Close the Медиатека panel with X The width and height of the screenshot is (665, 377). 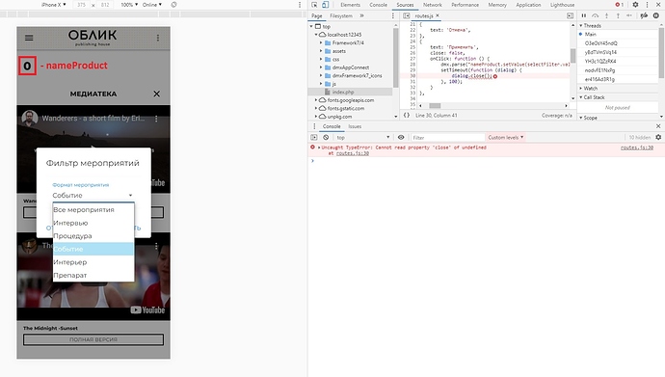tap(156, 94)
